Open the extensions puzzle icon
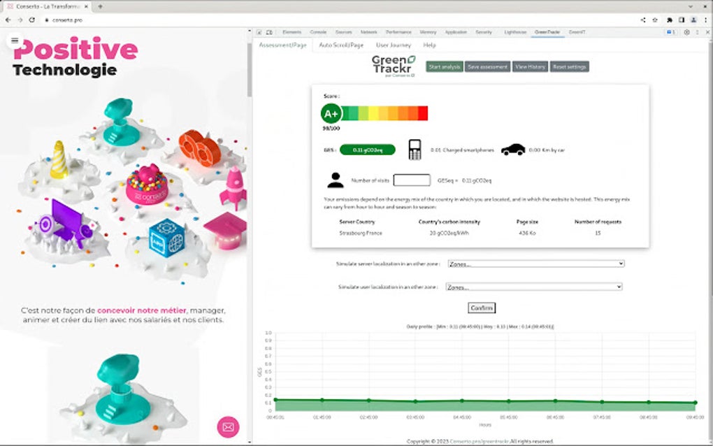 tap(670, 20)
